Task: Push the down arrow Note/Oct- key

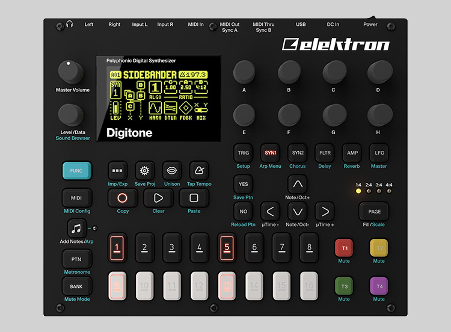Action: click(x=298, y=212)
